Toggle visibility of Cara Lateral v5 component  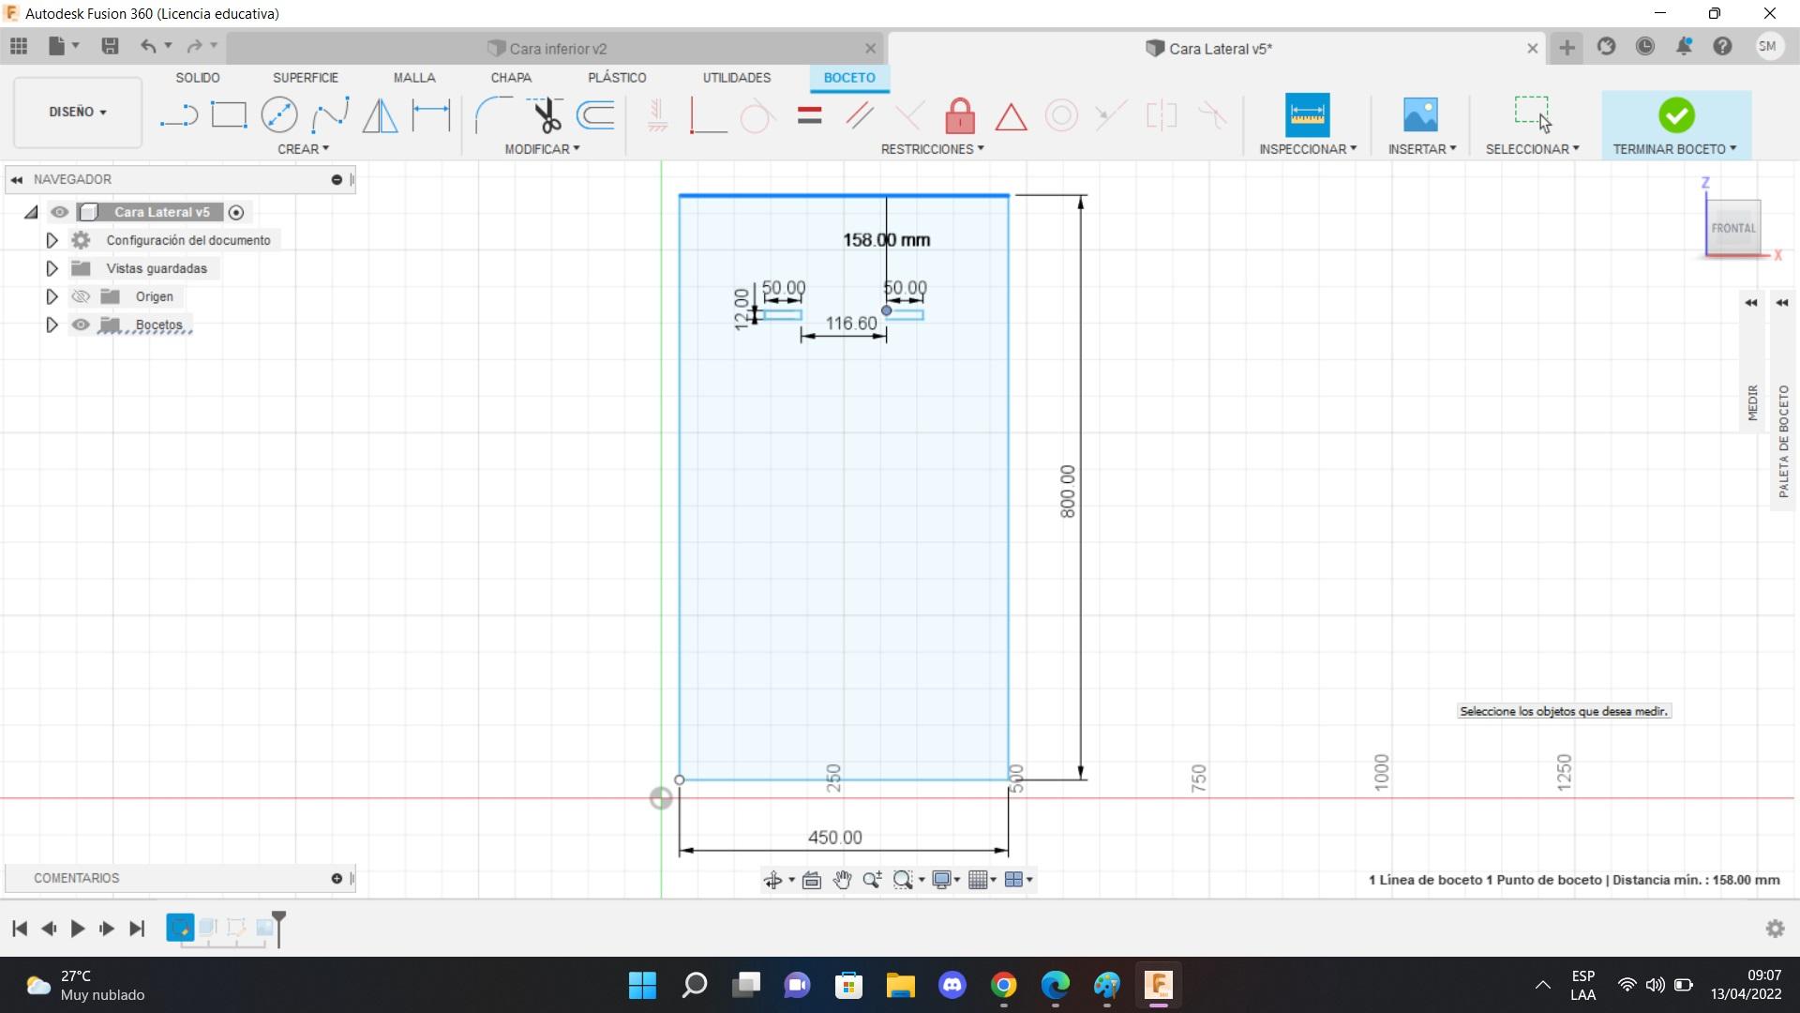coord(60,212)
